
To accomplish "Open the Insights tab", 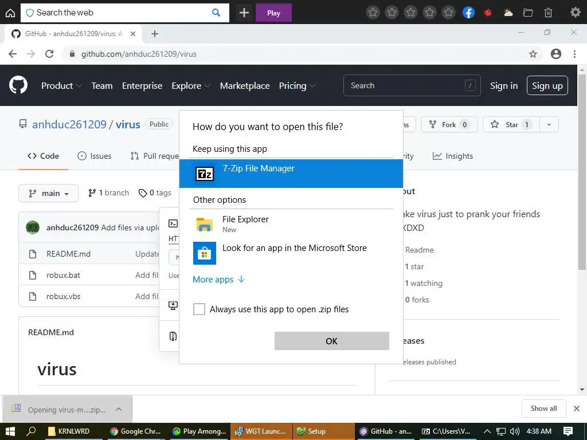I will 453,156.
